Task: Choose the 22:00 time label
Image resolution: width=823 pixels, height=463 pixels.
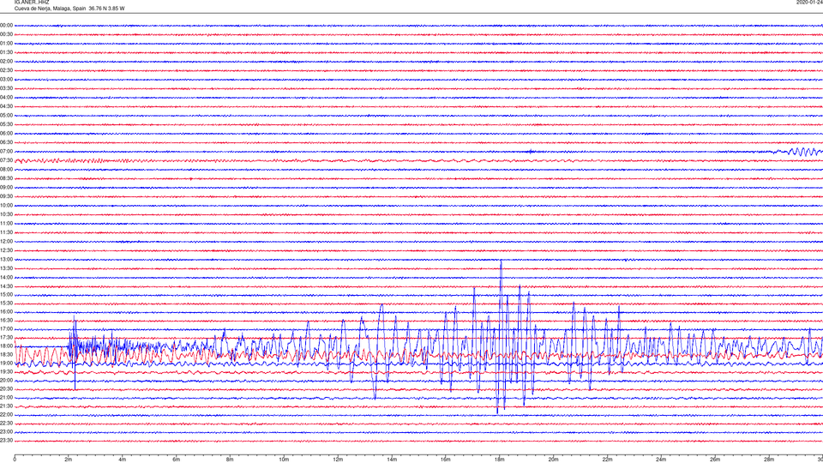Action: pyautogui.click(x=6, y=415)
